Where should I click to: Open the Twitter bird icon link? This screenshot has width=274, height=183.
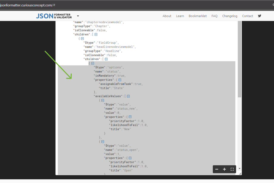(259, 16)
